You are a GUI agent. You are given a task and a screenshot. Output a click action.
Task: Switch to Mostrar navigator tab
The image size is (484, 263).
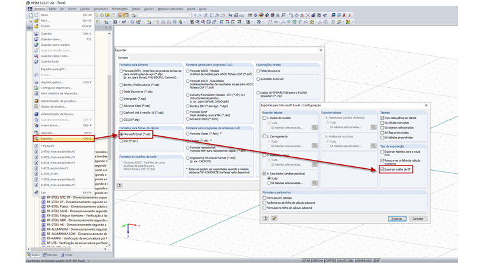tap(50, 255)
